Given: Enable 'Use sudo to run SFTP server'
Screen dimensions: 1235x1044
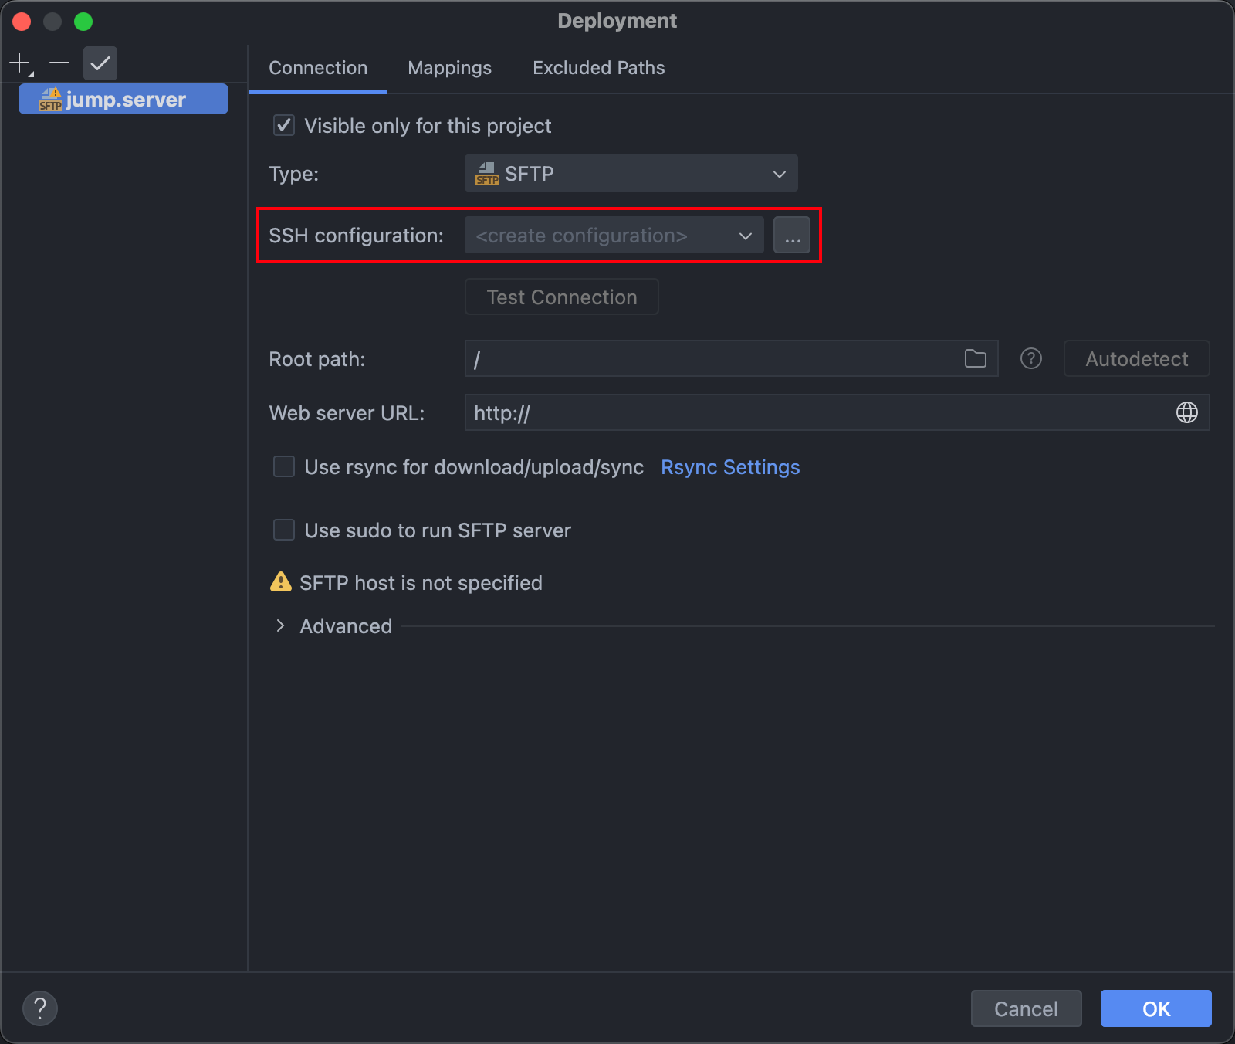Looking at the screenshot, I should click(284, 530).
